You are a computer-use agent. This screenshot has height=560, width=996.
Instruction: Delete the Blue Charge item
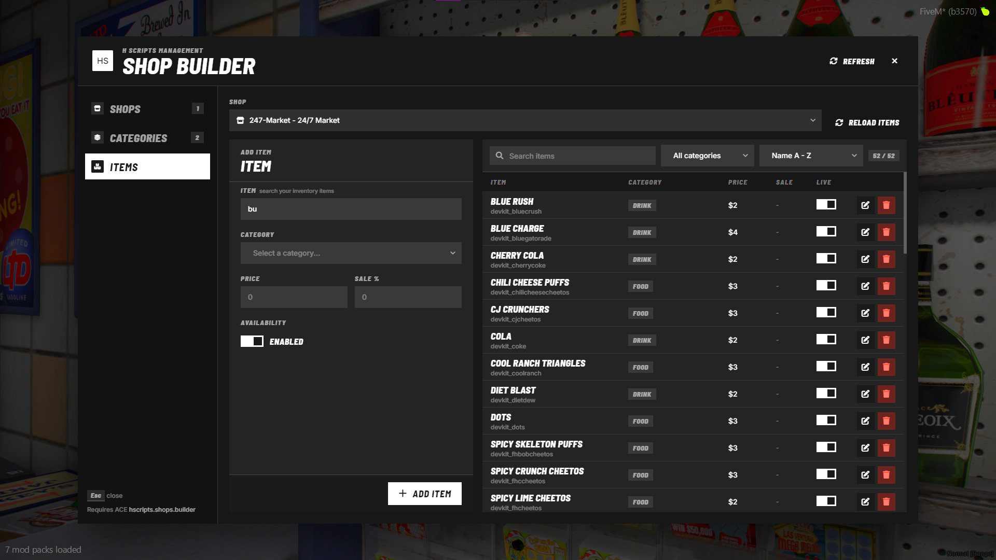(x=886, y=232)
